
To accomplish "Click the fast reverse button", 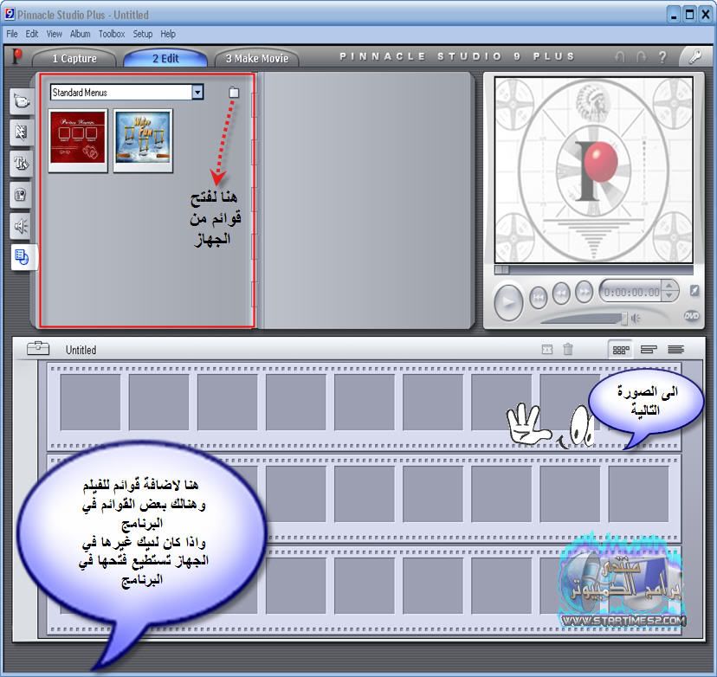I will coord(561,293).
